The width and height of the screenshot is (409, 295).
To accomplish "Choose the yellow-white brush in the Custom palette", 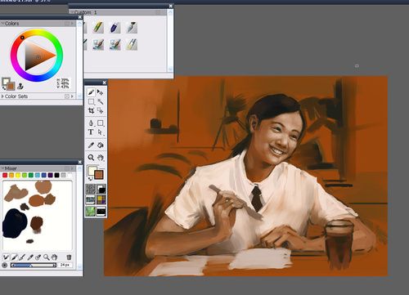I will point(132,45).
